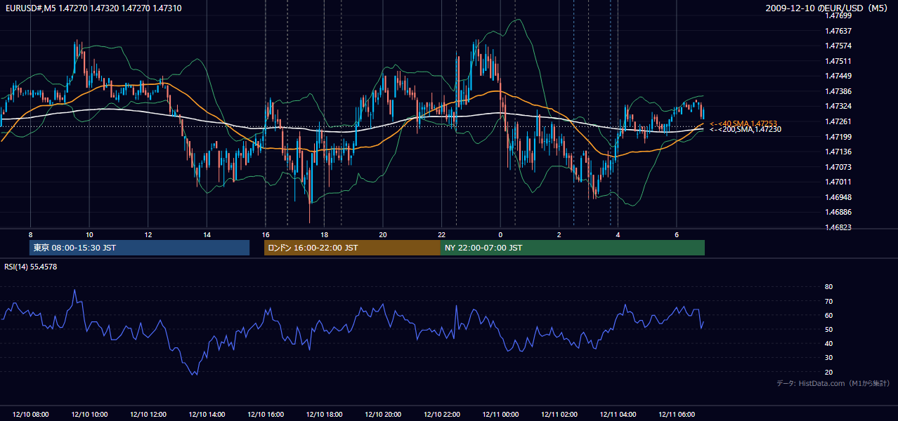Click hour label 22 under price chart
This screenshot has height=421, width=898.
click(x=441, y=234)
